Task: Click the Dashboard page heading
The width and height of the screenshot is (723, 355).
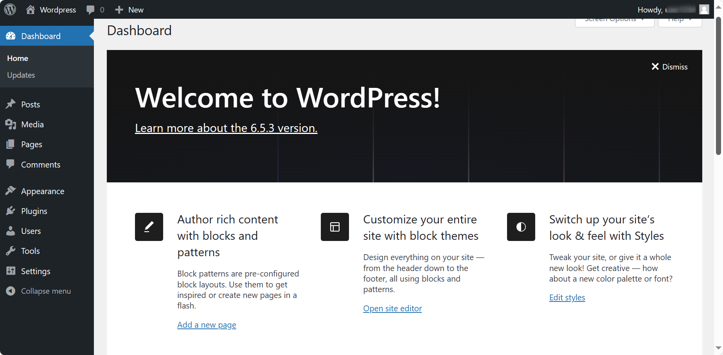Action: pos(139,30)
